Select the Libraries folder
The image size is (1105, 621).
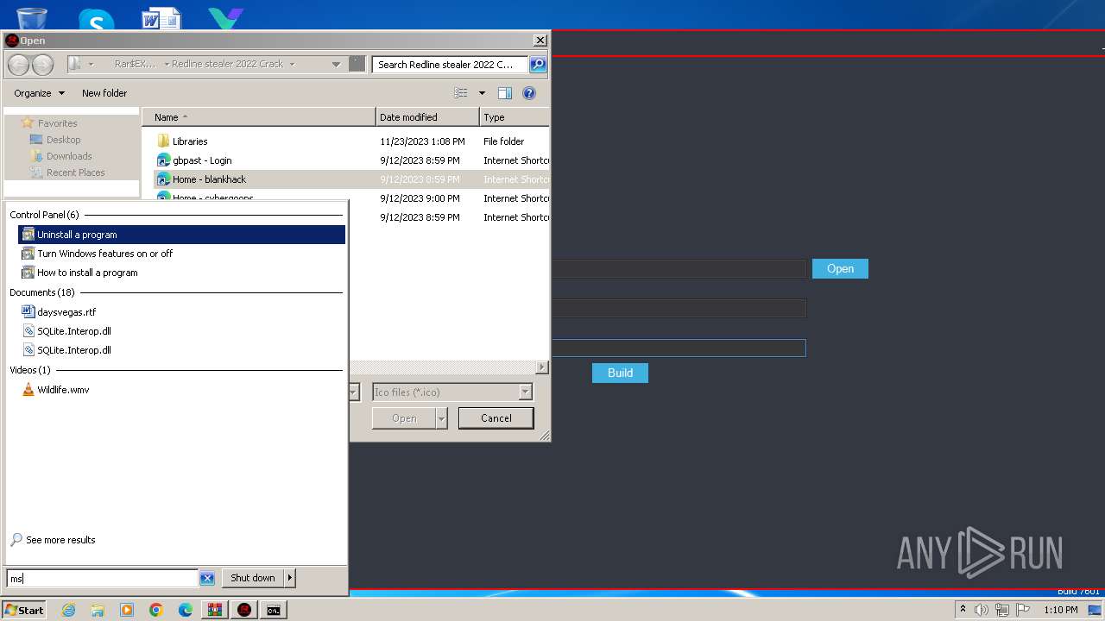click(190, 141)
